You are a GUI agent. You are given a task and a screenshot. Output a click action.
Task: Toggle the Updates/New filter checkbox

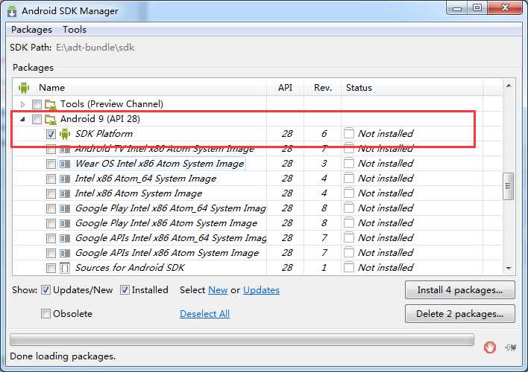tap(45, 289)
